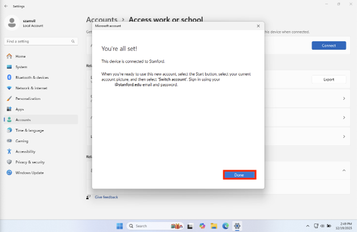Select Accounts in the sidebar

click(41, 120)
